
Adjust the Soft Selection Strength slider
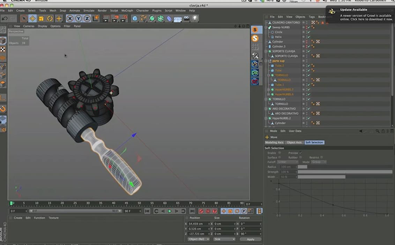[345, 172]
